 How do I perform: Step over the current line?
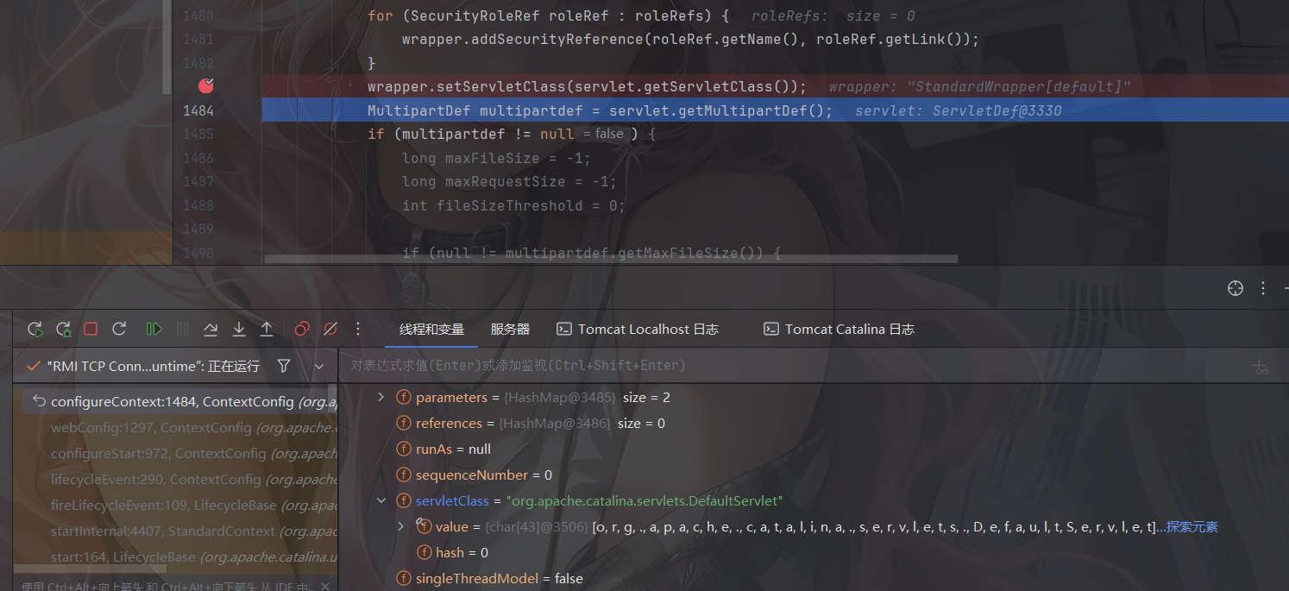point(211,329)
